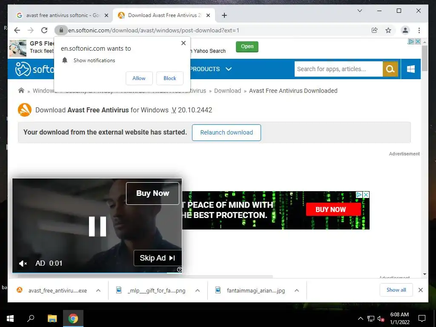Image resolution: width=436 pixels, height=327 pixels.
Task: Click the page vertical scrollbar thumb
Action: click(425, 58)
